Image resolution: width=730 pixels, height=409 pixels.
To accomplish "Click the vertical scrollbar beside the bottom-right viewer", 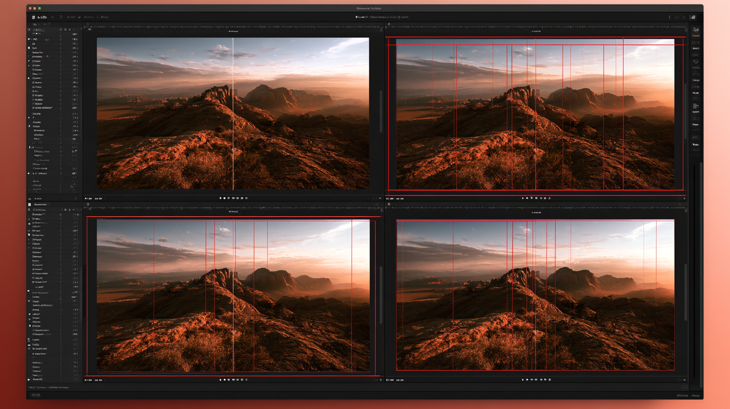I will tap(685, 292).
